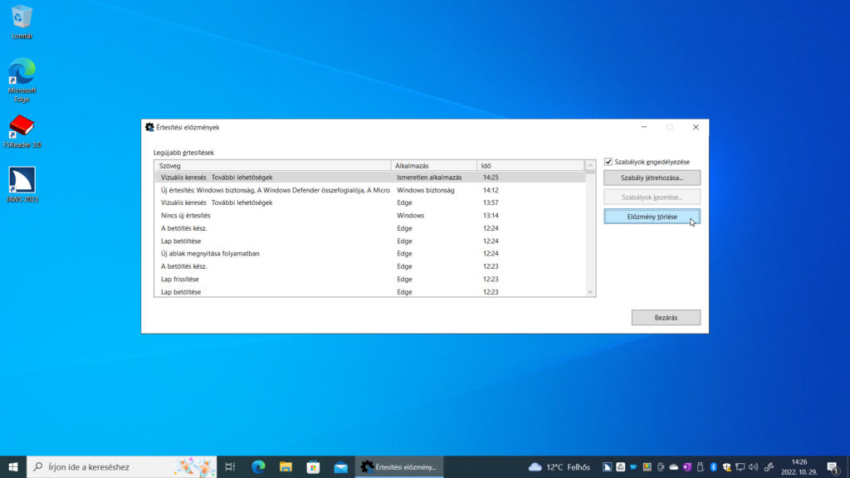Select the 12:23 A betöltés kész row

(x=369, y=266)
